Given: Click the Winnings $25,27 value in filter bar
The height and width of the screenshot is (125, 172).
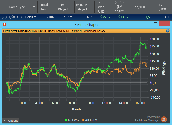Looking at the screenshot, I should (101, 31).
